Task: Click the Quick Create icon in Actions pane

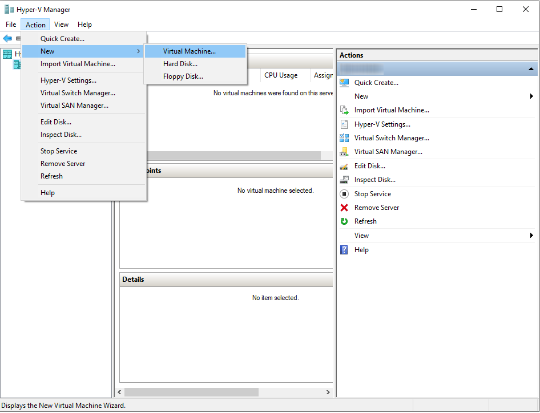Action: [344, 83]
